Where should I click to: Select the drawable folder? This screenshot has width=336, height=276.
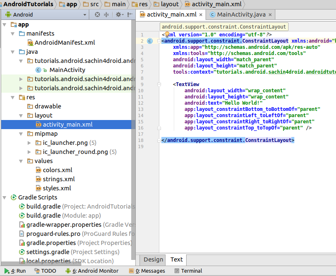(x=48, y=106)
